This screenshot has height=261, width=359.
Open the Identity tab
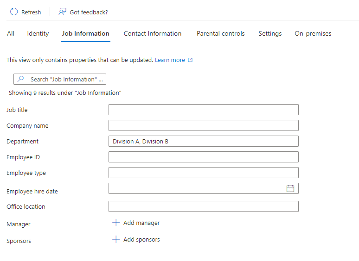click(38, 33)
